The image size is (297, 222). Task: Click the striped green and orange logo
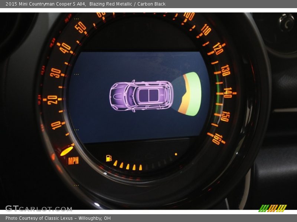272,208
